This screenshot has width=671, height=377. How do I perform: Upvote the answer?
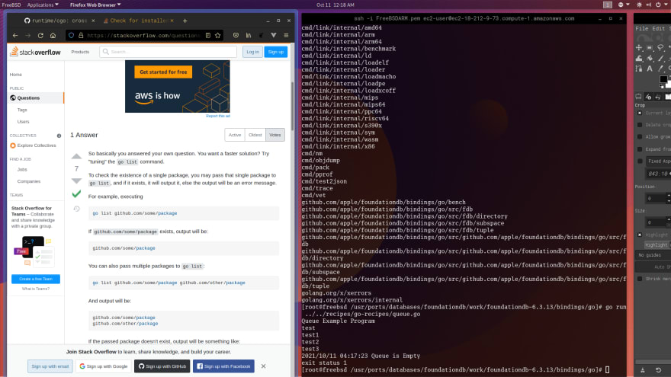pos(76,156)
